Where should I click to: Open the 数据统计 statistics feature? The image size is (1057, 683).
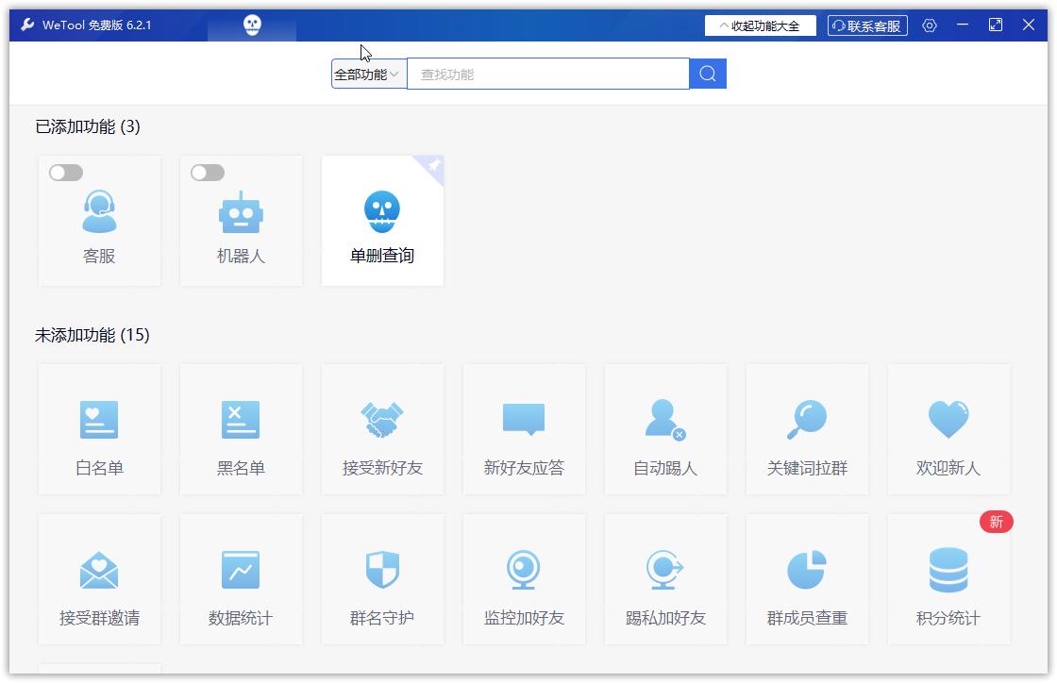coord(241,579)
